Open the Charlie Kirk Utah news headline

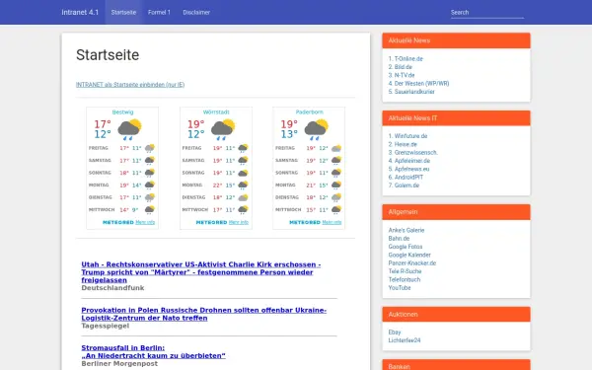point(201,272)
